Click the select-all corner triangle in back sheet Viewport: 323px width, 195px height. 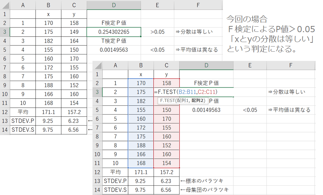5,5
